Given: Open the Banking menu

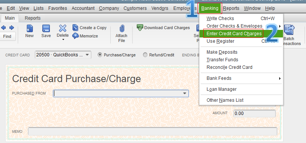Looking at the screenshot, I should click(x=210, y=8).
